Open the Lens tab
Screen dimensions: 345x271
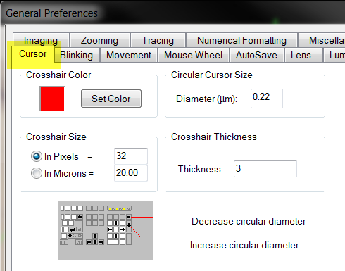pos(301,56)
